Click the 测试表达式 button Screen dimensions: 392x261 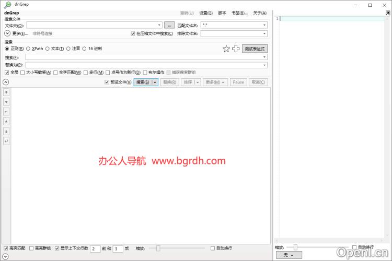pos(255,49)
